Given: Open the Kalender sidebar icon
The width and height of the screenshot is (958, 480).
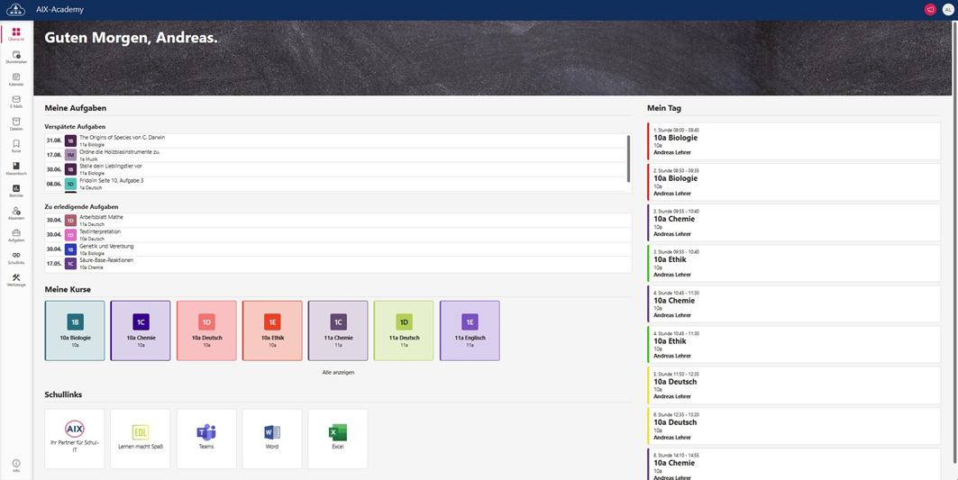Looking at the screenshot, I should [x=16, y=79].
